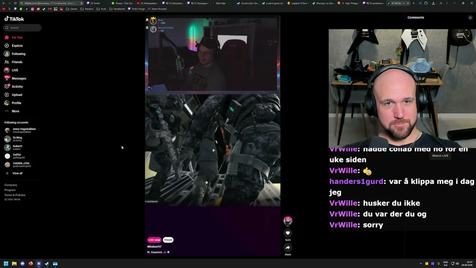Screen dimensions: 476x268
Task: Open your Profile page
Action: (13, 103)
